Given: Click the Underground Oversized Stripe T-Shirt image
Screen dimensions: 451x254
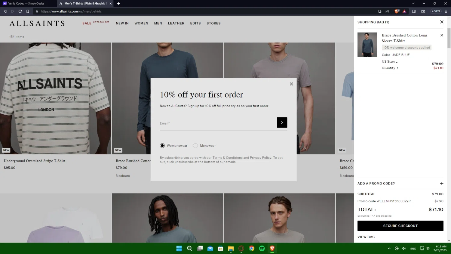Looking at the screenshot, I should [55, 98].
